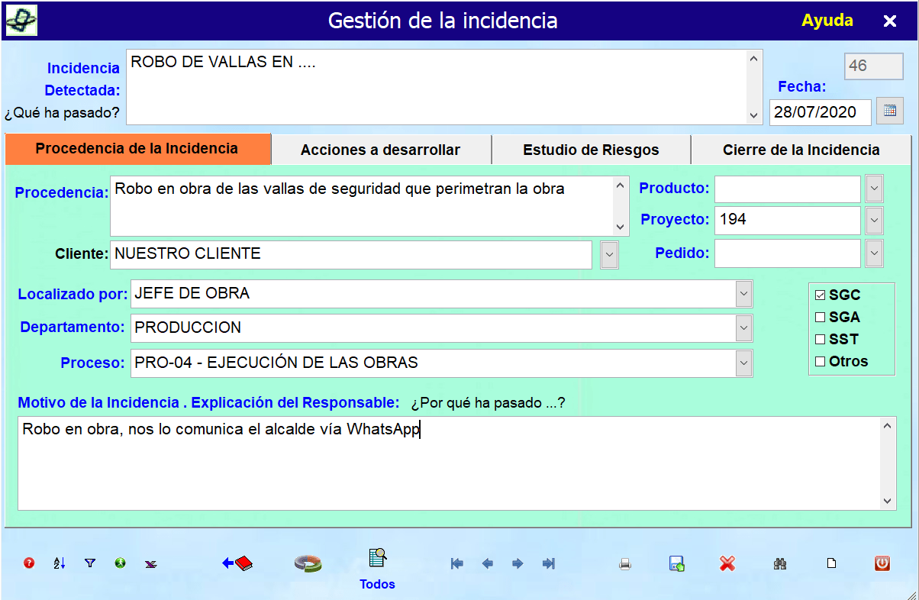Switch to Cierre de la Incidencia tab
919x600 pixels.
(x=801, y=150)
